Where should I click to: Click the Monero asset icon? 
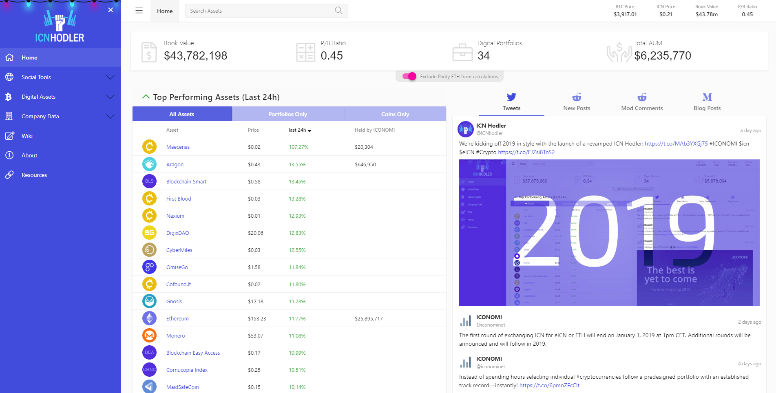pos(149,335)
